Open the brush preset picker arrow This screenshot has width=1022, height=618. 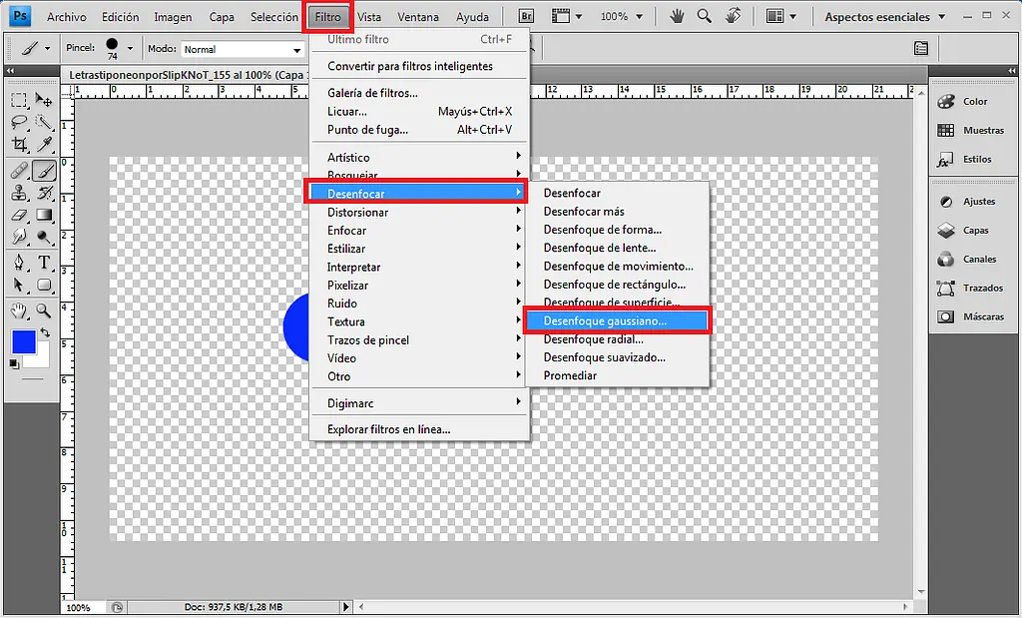pyautogui.click(x=130, y=48)
